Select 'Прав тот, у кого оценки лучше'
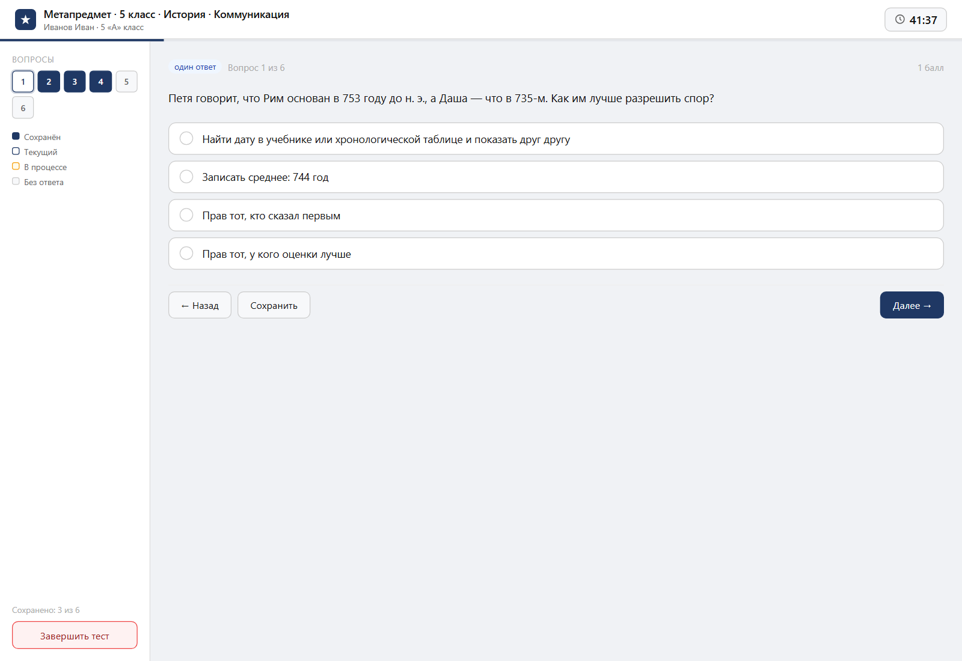The image size is (962, 661). 556,254
